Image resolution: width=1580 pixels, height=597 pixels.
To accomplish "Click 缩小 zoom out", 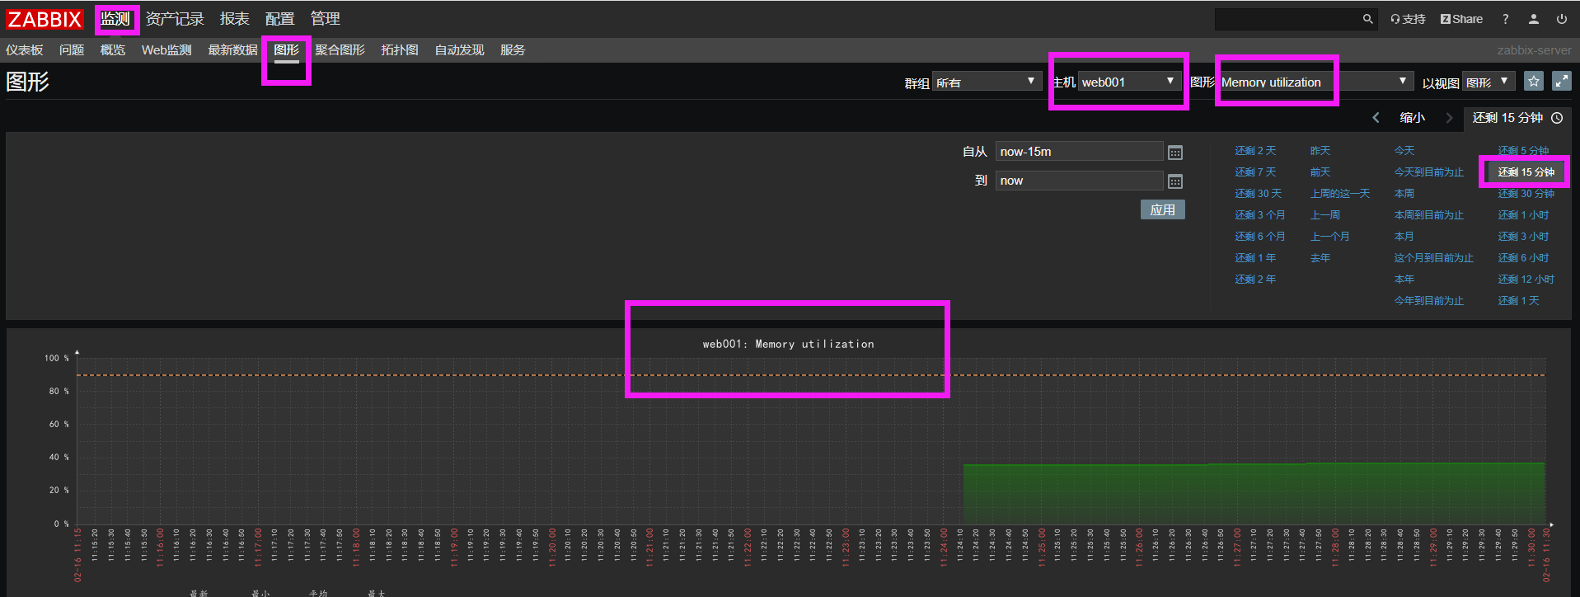I will coord(1412,118).
